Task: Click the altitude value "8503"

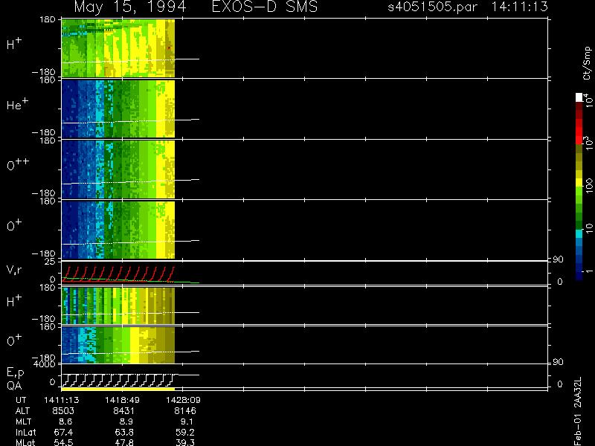Action: pos(63,411)
